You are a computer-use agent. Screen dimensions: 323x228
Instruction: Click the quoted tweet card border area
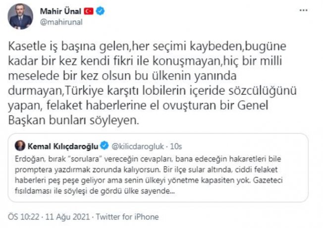coord(158,168)
